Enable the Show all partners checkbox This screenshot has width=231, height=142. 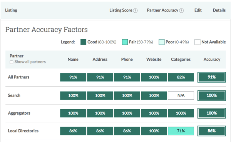[11, 62]
